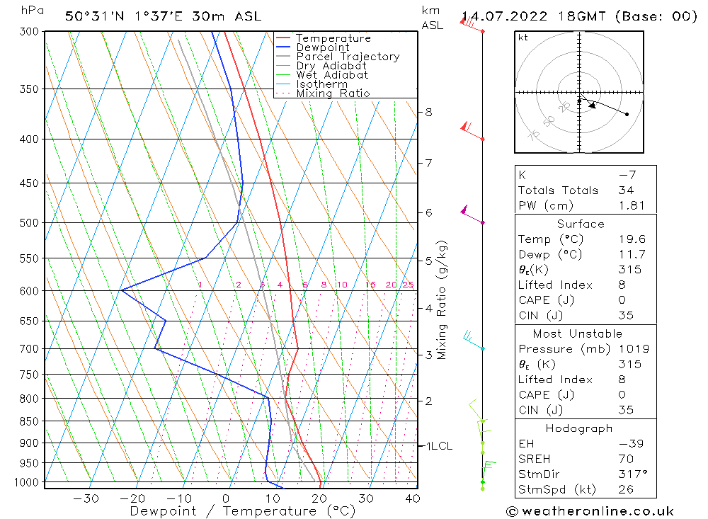Click the 700 hPa pressure axis label
This screenshot has width=708, height=519.
pos(29,348)
